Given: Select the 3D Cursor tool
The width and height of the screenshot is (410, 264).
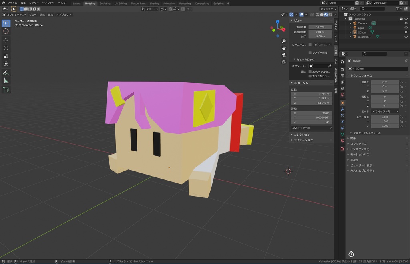Looking at the screenshot, I should pos(6,31).
